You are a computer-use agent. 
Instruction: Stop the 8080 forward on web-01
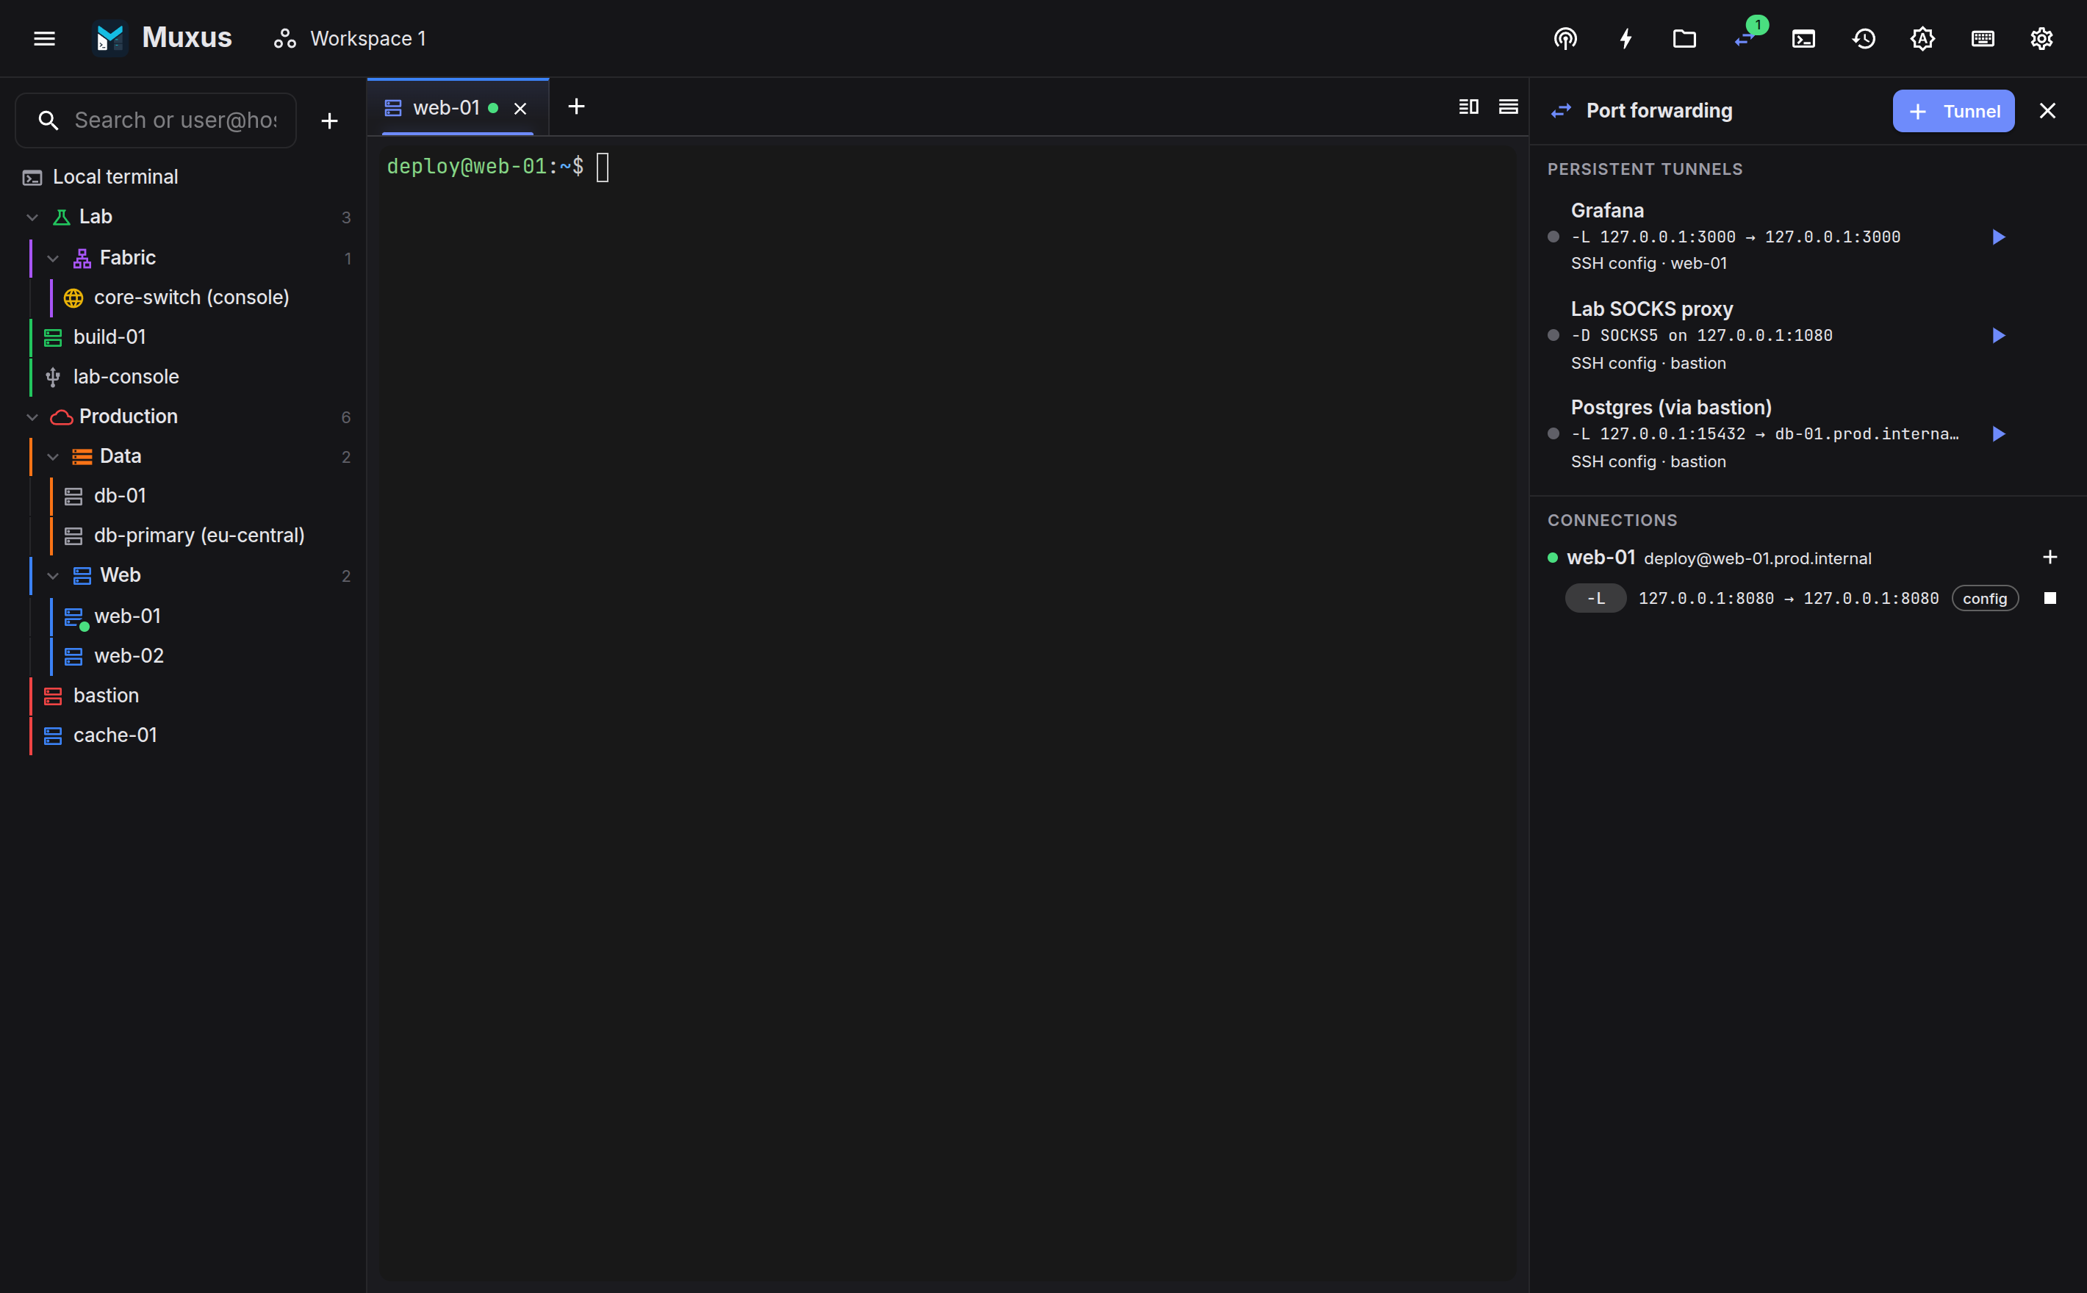point(2050,598)
